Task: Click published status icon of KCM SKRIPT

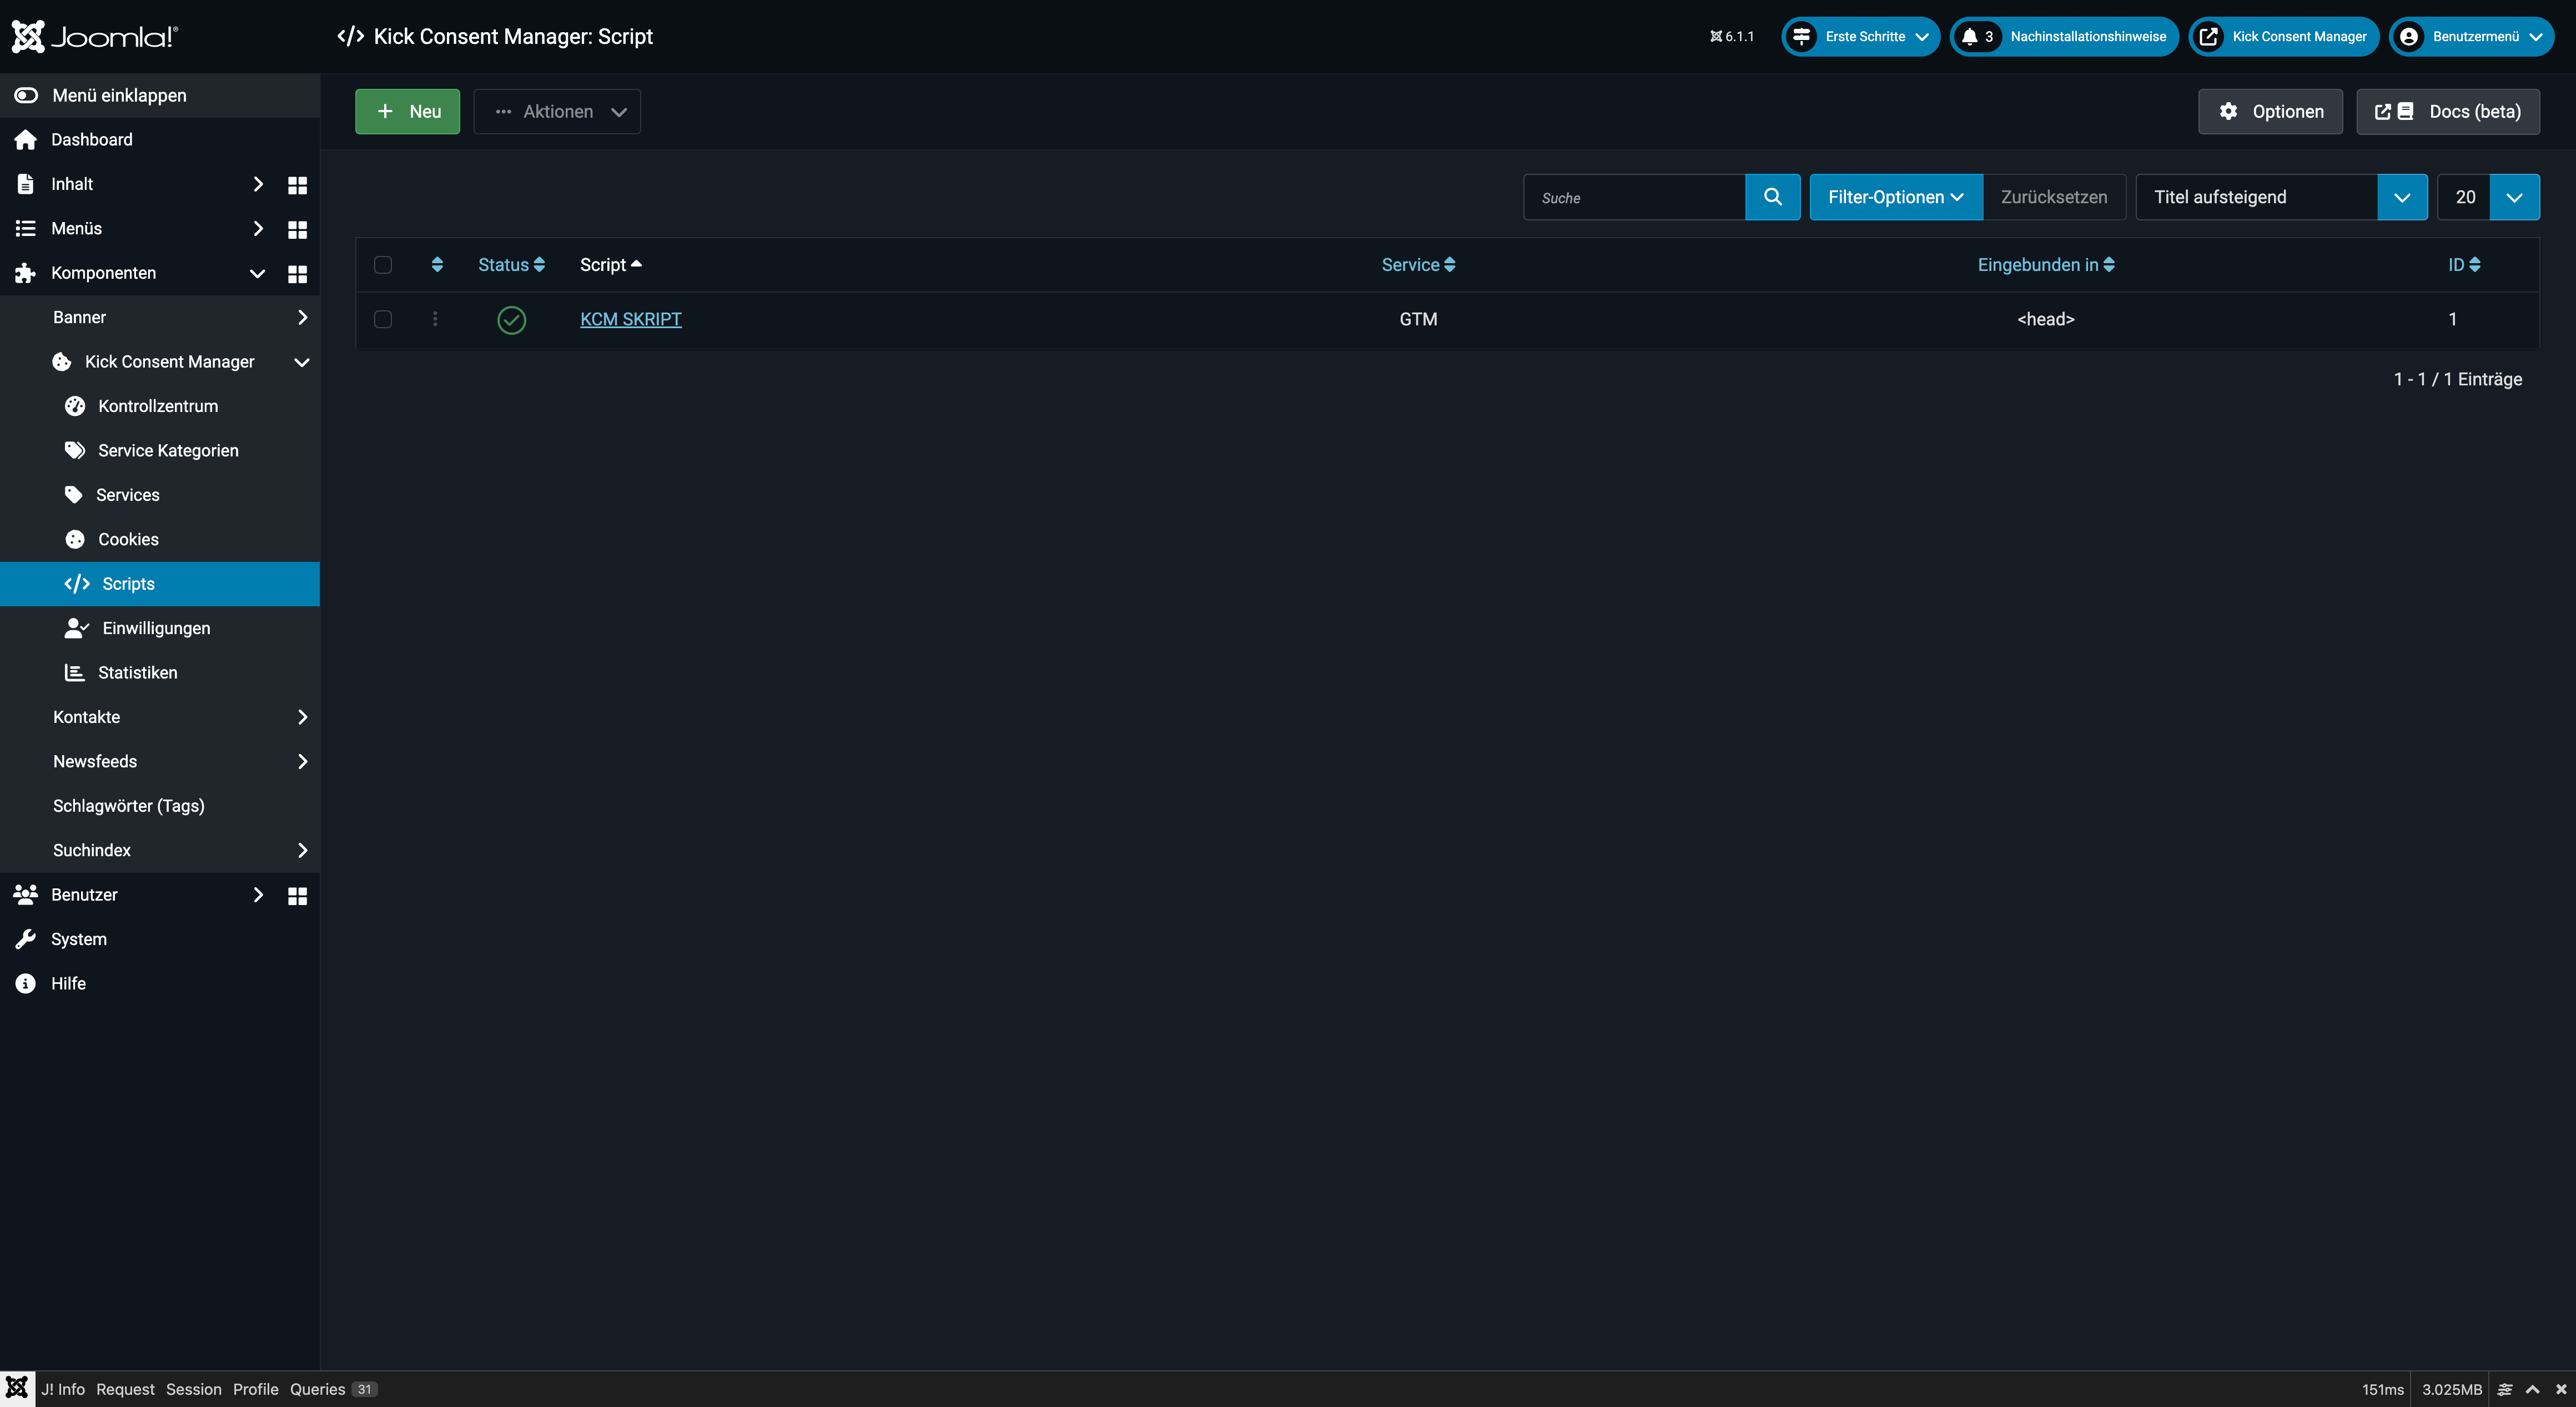Action: coord(511,320)
